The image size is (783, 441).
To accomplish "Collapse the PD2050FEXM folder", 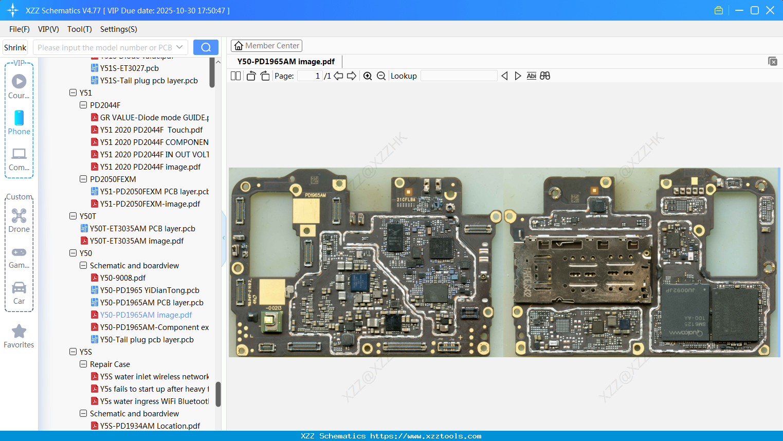I will [83, 179].
